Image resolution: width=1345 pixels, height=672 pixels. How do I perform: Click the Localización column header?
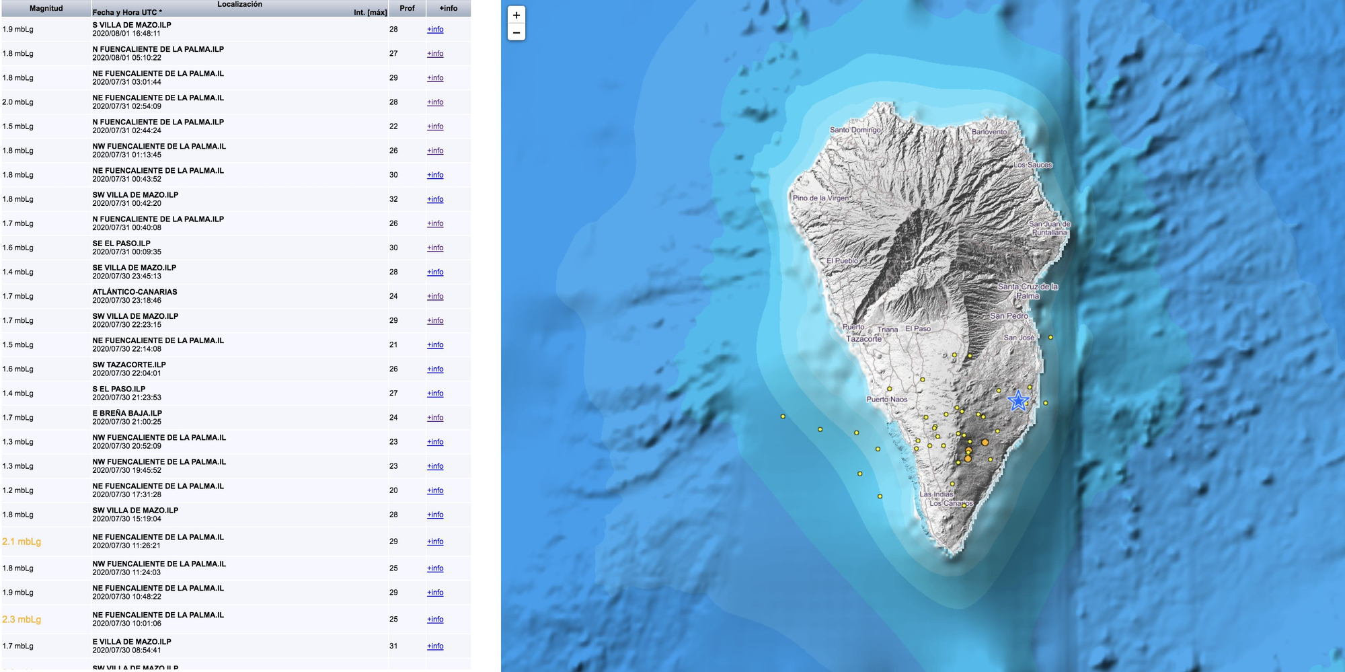[239, 4]
